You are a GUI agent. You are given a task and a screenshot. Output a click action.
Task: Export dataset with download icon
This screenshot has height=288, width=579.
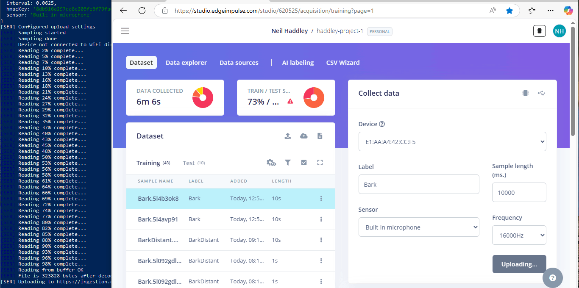pos(320,136)
